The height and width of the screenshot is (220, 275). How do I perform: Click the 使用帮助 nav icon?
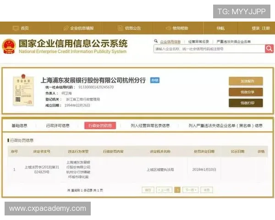click(x=168, y=28)
